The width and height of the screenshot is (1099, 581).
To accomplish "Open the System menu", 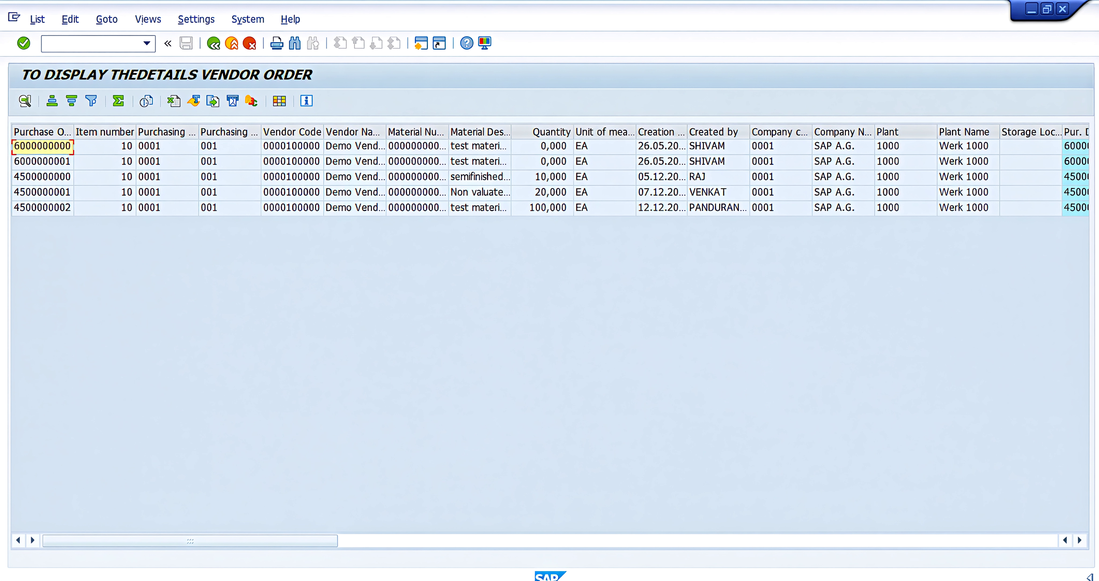I will pyautogui.click(x=248, y=19).
